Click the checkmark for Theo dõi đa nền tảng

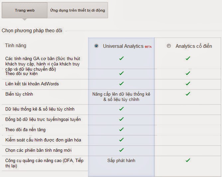coord(121,129)
